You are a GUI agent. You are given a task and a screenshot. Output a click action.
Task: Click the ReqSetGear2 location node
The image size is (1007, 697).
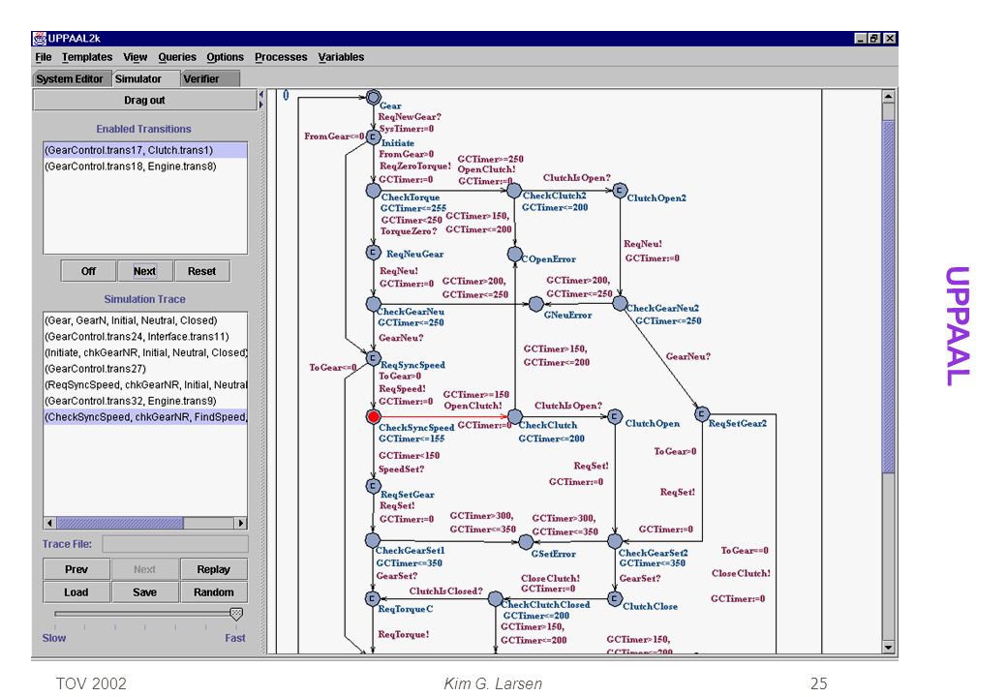click(702, 414)
